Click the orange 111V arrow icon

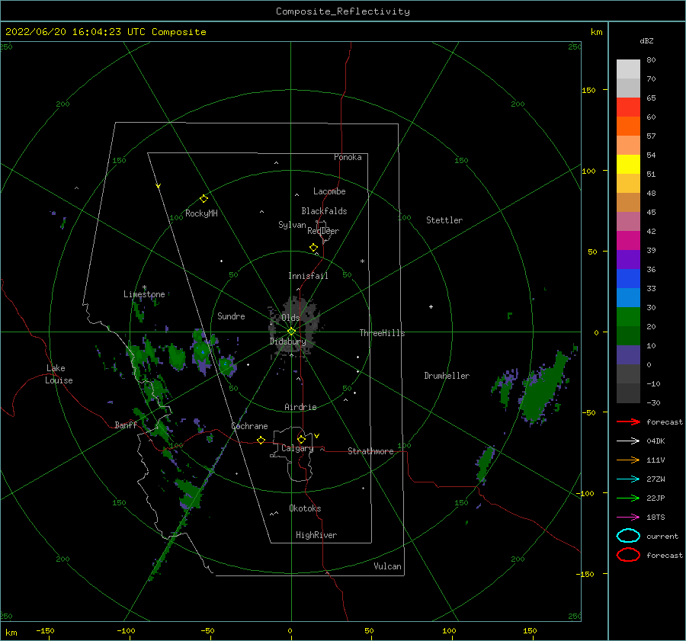point(628,460)
